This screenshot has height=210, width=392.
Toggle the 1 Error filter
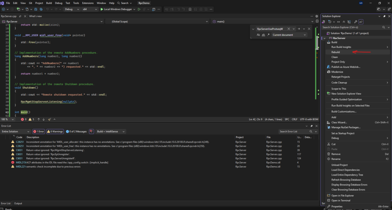39,131
